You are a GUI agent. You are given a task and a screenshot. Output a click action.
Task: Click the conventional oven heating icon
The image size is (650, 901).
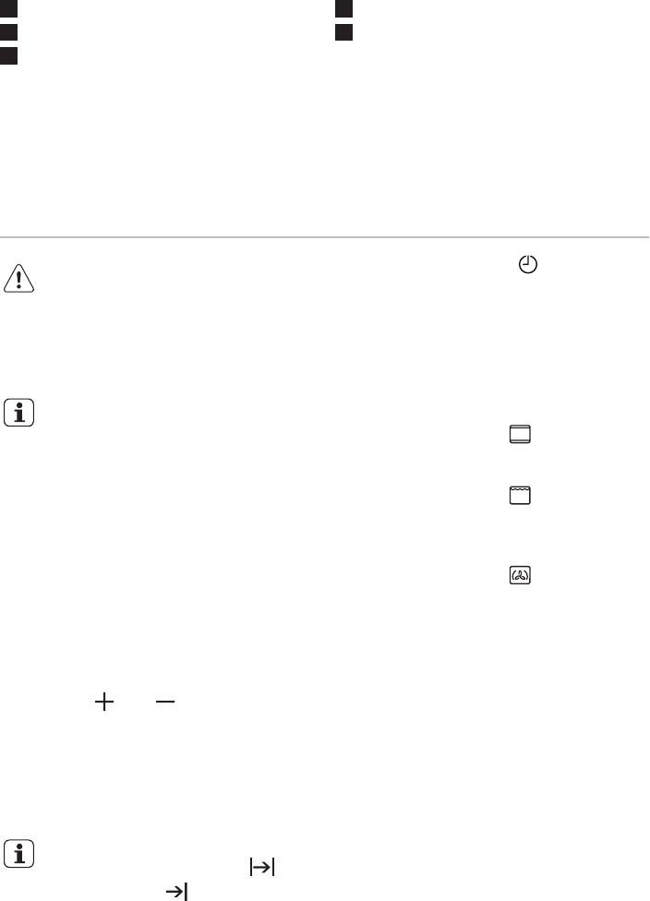click(520, 435)
